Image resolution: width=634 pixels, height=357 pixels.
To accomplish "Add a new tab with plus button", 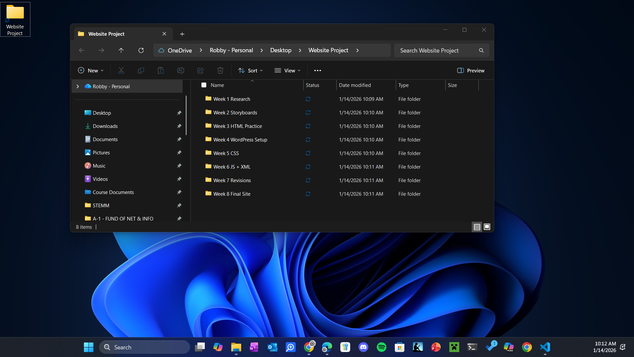I will click(x=182, y=34).
